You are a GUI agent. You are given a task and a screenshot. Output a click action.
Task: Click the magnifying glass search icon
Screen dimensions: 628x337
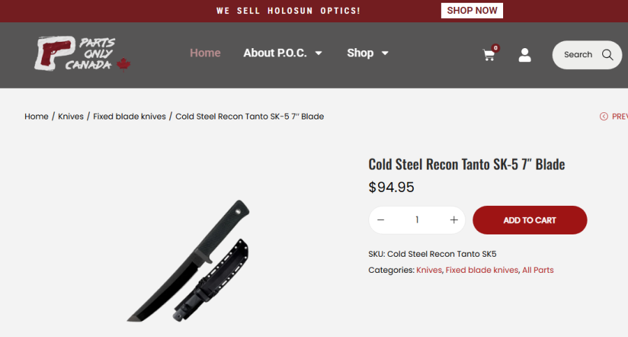point(608,54)
